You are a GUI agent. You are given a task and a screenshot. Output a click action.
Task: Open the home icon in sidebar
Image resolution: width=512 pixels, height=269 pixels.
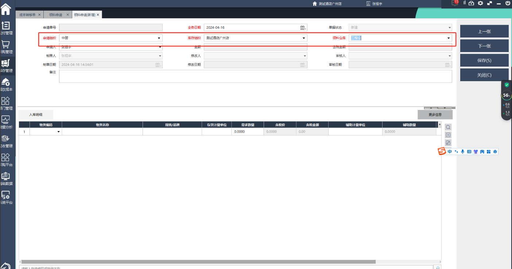pos(6,8)
